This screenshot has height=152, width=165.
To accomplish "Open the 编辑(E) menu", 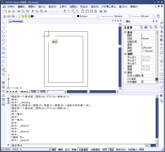I will pos(21,7).
